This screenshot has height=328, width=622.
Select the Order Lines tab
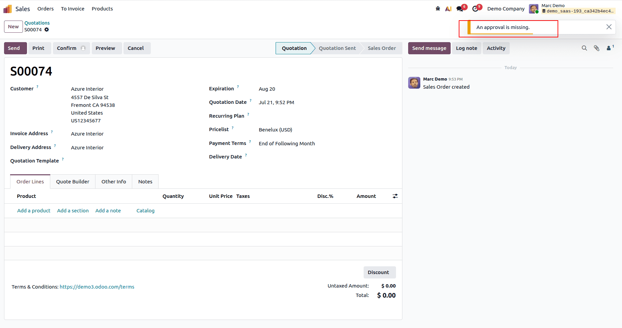point(30,182)
